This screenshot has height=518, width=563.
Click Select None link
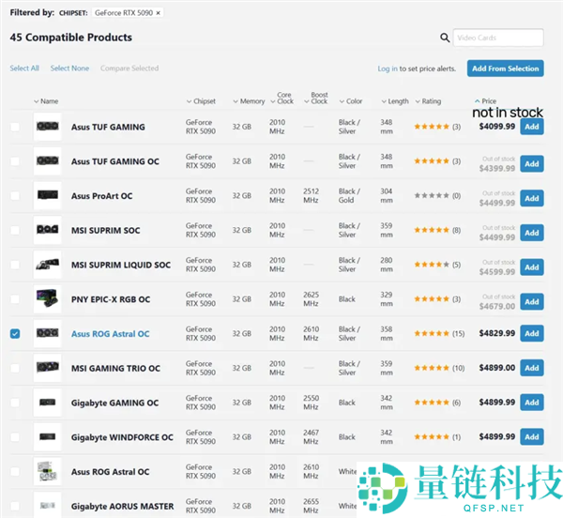click(x=69, y=69)
